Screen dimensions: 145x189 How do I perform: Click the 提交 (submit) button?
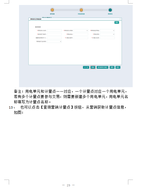pyautogui.click(x=118, y=67)
